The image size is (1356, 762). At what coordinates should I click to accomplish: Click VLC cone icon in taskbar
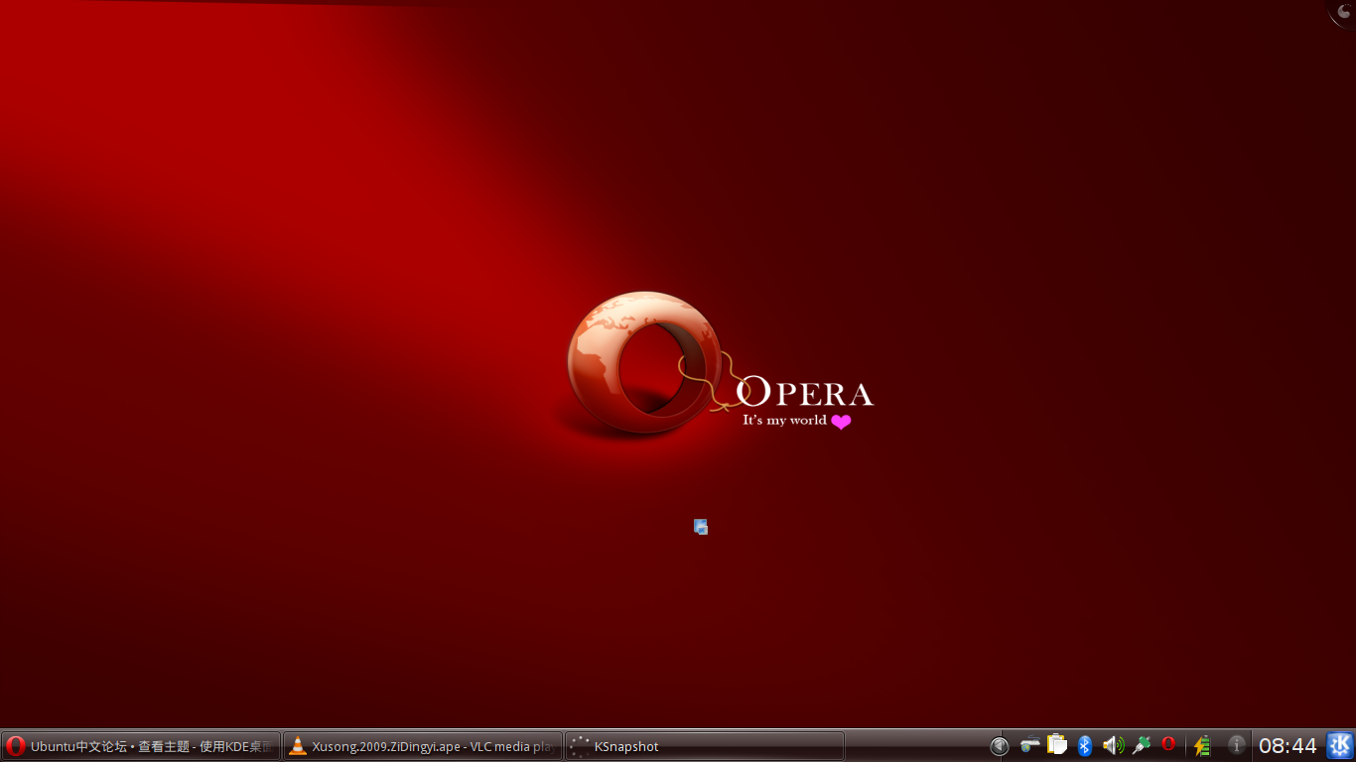coord(297,746)
